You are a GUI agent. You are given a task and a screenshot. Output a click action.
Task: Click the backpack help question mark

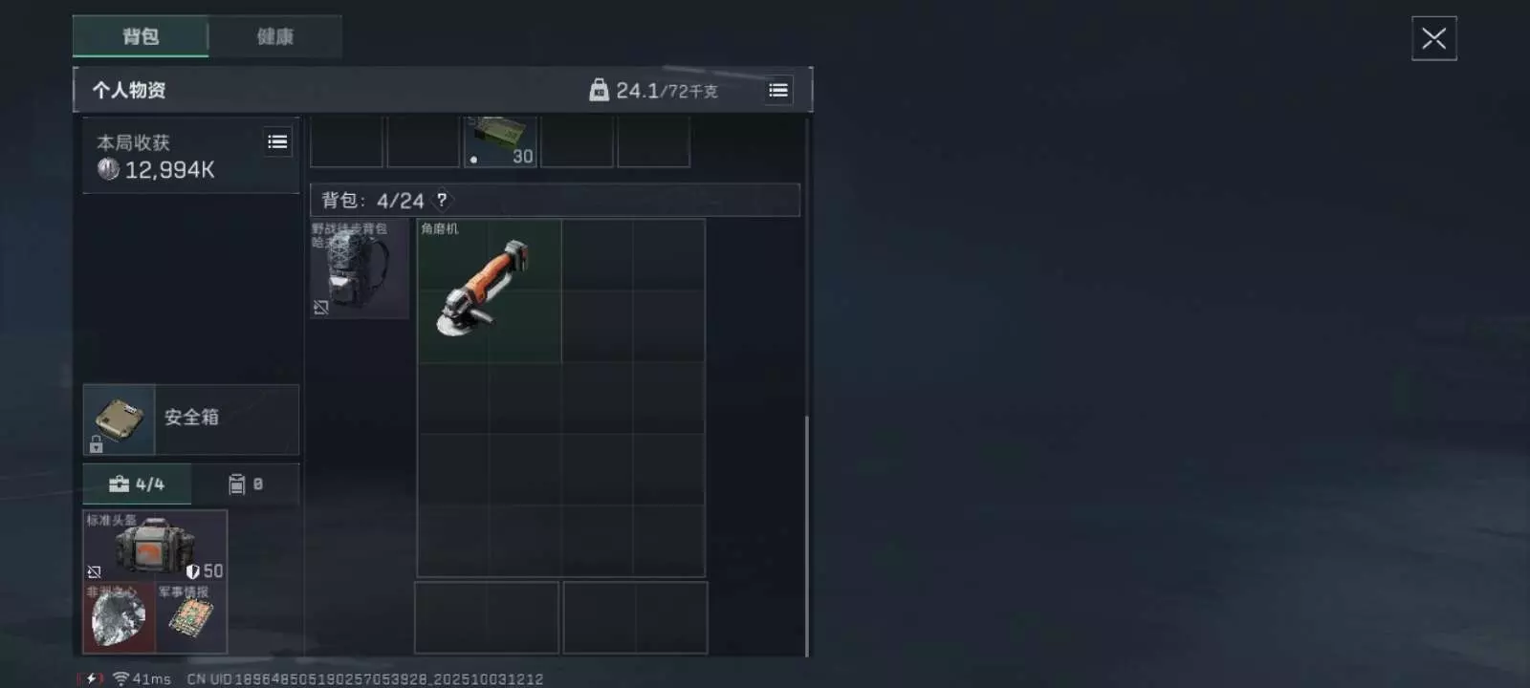pos(442,200)
